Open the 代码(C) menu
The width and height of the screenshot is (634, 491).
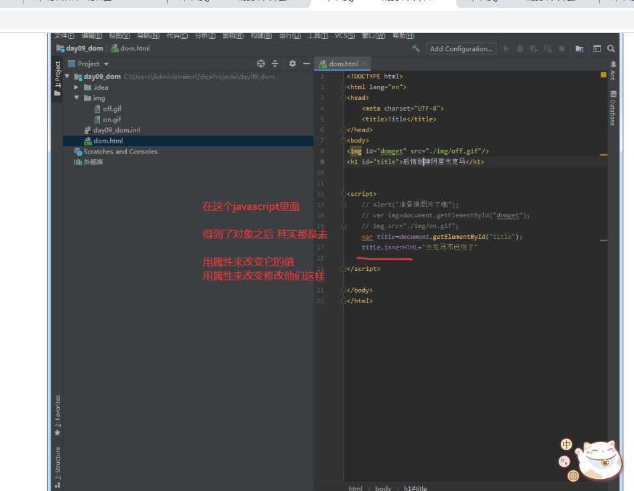(x=177, y=36)
